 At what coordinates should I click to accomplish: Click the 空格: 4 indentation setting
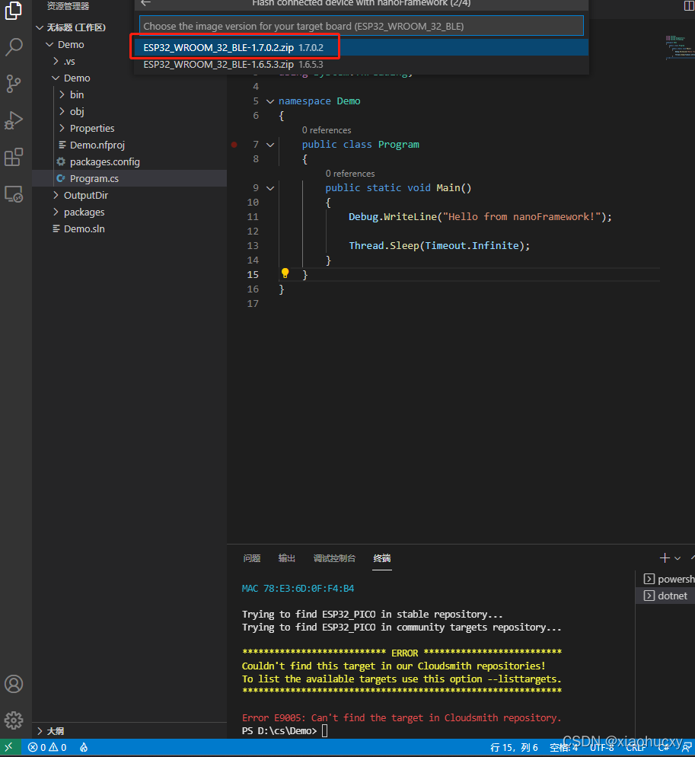pos(564,747)
